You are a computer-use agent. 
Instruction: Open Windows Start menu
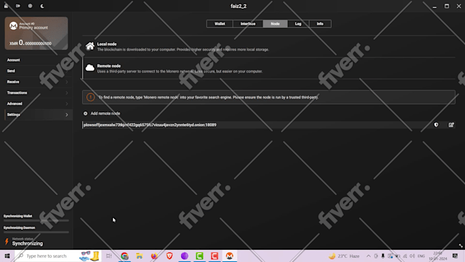(7, 256)
